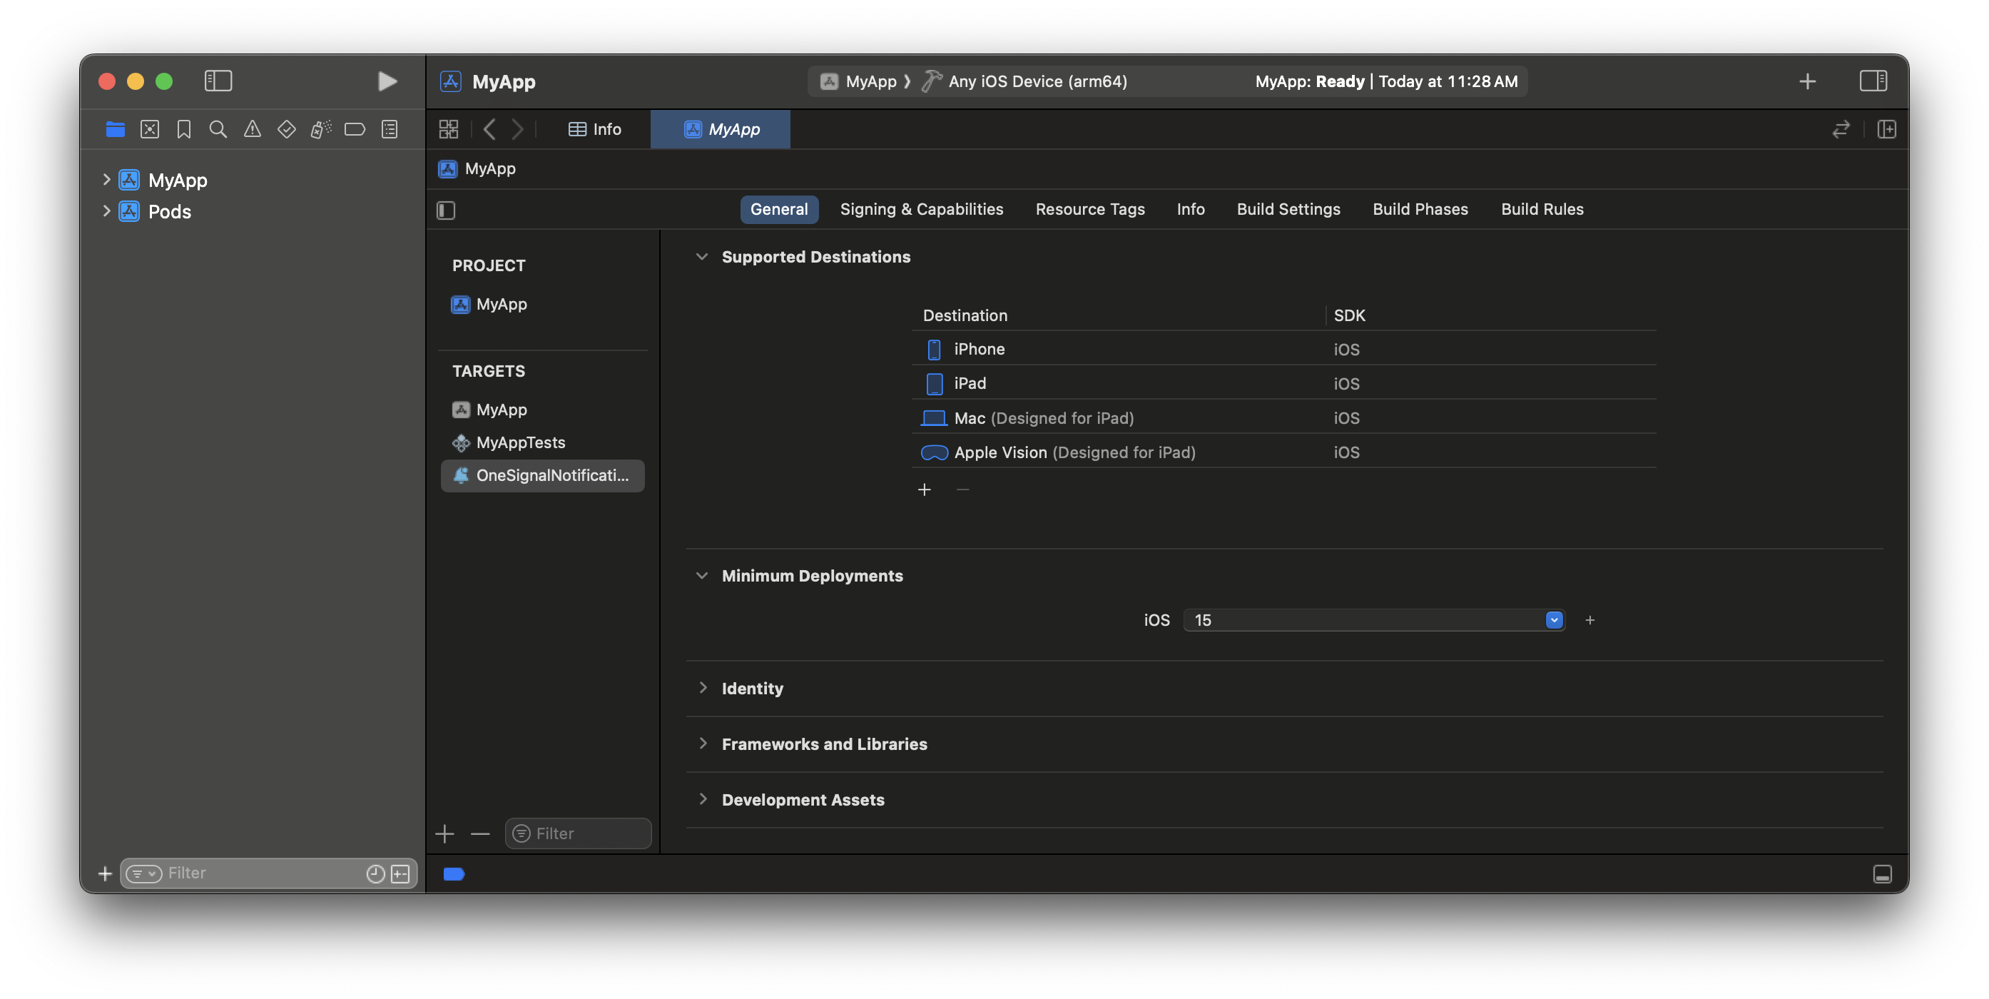Expand the Frameworks and Libraries section

coord(703,744)
